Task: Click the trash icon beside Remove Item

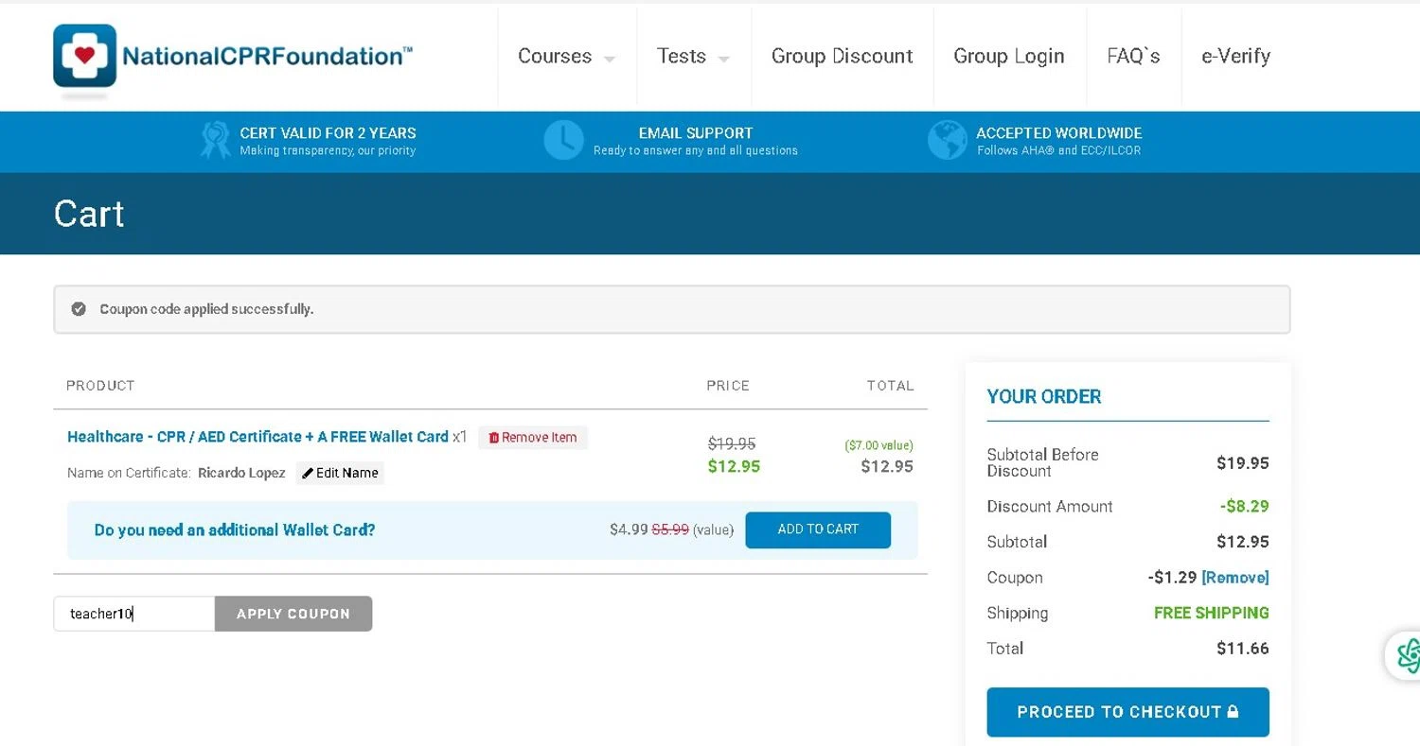Action: (x=493, y=438)
